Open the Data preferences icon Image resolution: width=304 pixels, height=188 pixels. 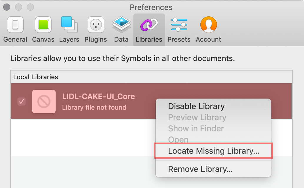(121, 25)
